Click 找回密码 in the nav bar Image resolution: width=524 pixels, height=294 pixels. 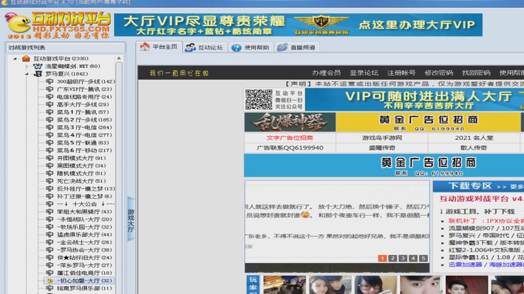[476, 73]
